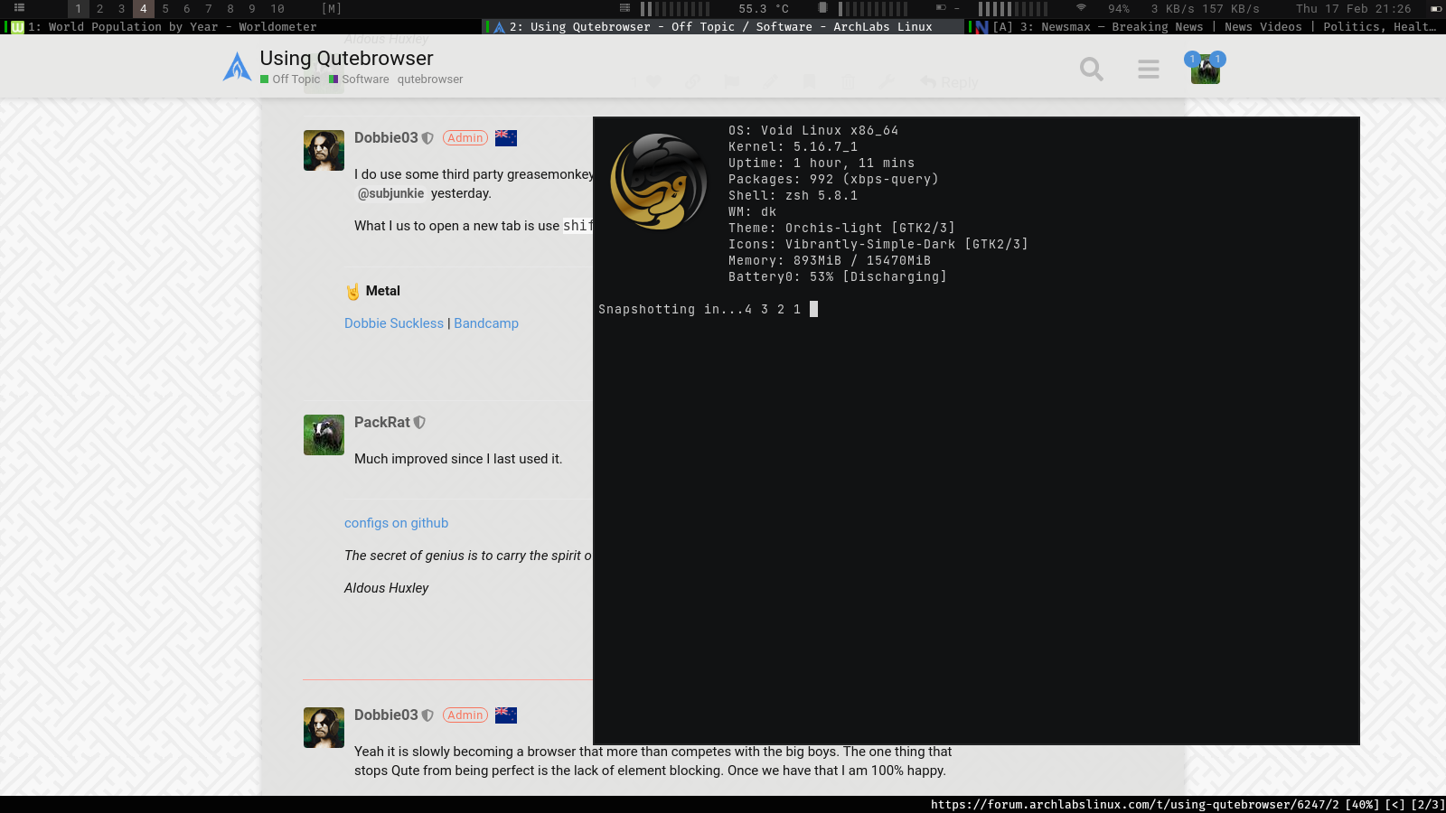Viewport: 1446px width, 813px height.
Task: Open the Off Topic category link
Action: pyautogui.click(x=290, y=79)
